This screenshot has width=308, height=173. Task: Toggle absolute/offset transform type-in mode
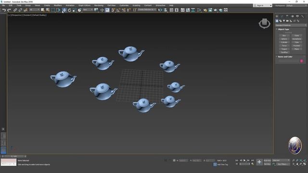point(174,161)
